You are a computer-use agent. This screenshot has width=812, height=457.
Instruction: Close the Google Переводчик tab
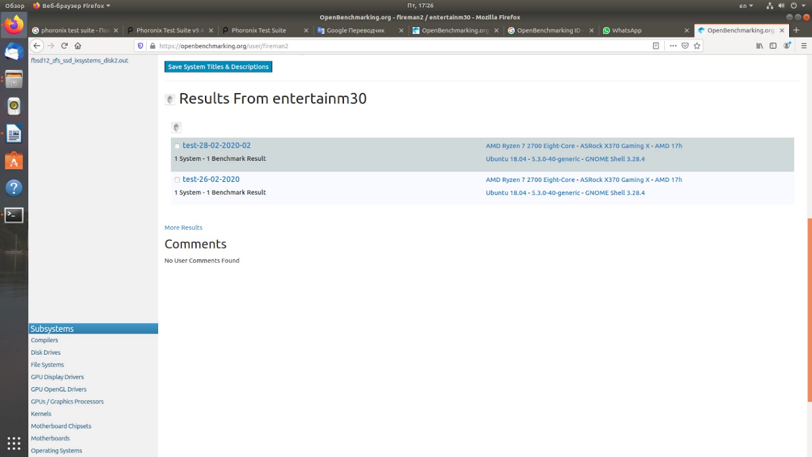401,30
